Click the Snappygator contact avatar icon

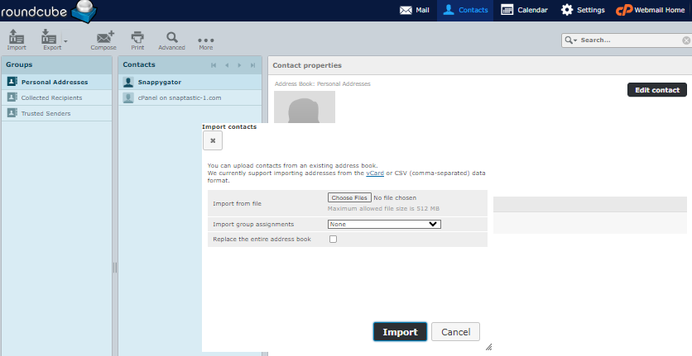[x=128, y=82]
